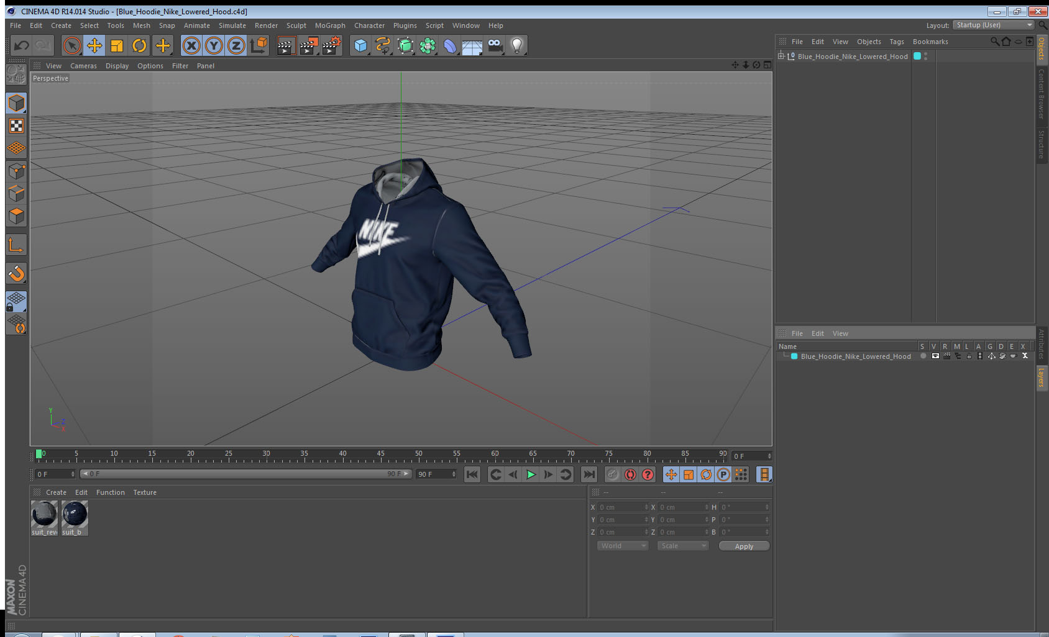Viewport: 1049px width, 637px height.
Task: Select the Live Selection tool
Action: [72, 45]
